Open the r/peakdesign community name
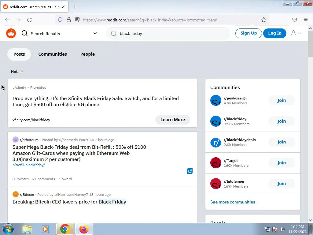 click(235, 98)
